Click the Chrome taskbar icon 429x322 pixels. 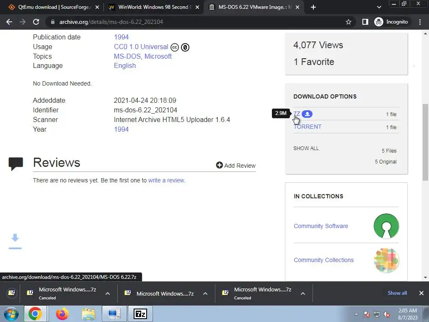(x=35, y=314)
